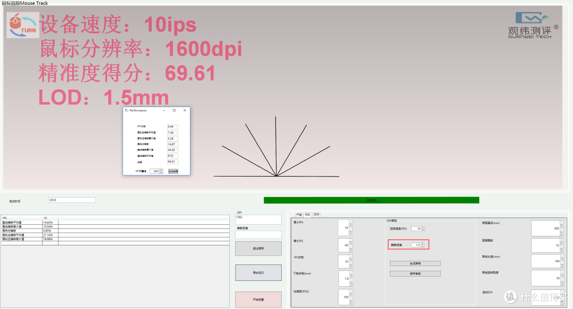Select the table row with 19.94%

tap(115, 226)
